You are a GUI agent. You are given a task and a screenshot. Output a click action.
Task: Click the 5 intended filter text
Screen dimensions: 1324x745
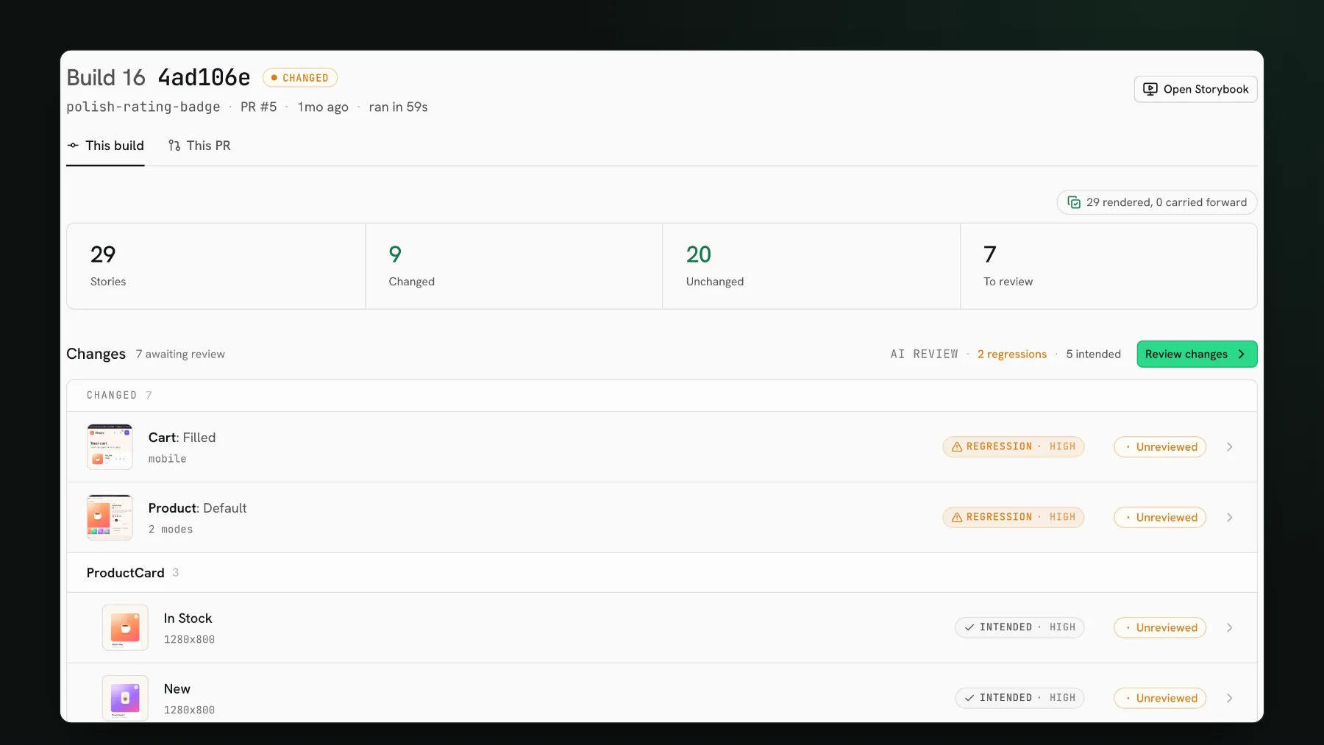(1093, 354)
